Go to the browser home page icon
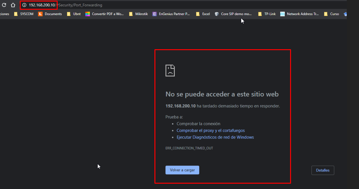The height and width of the screenshot is (189, 359). (x=13, y=5)
